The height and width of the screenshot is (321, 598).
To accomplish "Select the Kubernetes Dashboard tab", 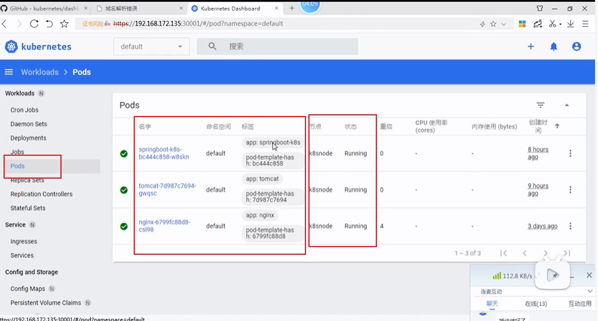I will point(235,8).
